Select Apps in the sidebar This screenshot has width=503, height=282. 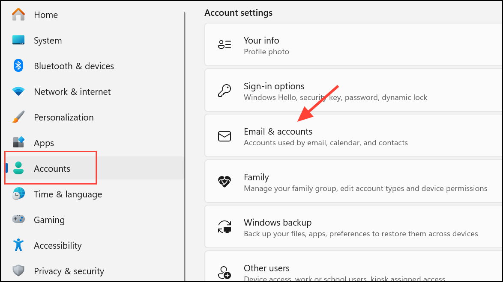pyautogui.click(x=44, y=143)
